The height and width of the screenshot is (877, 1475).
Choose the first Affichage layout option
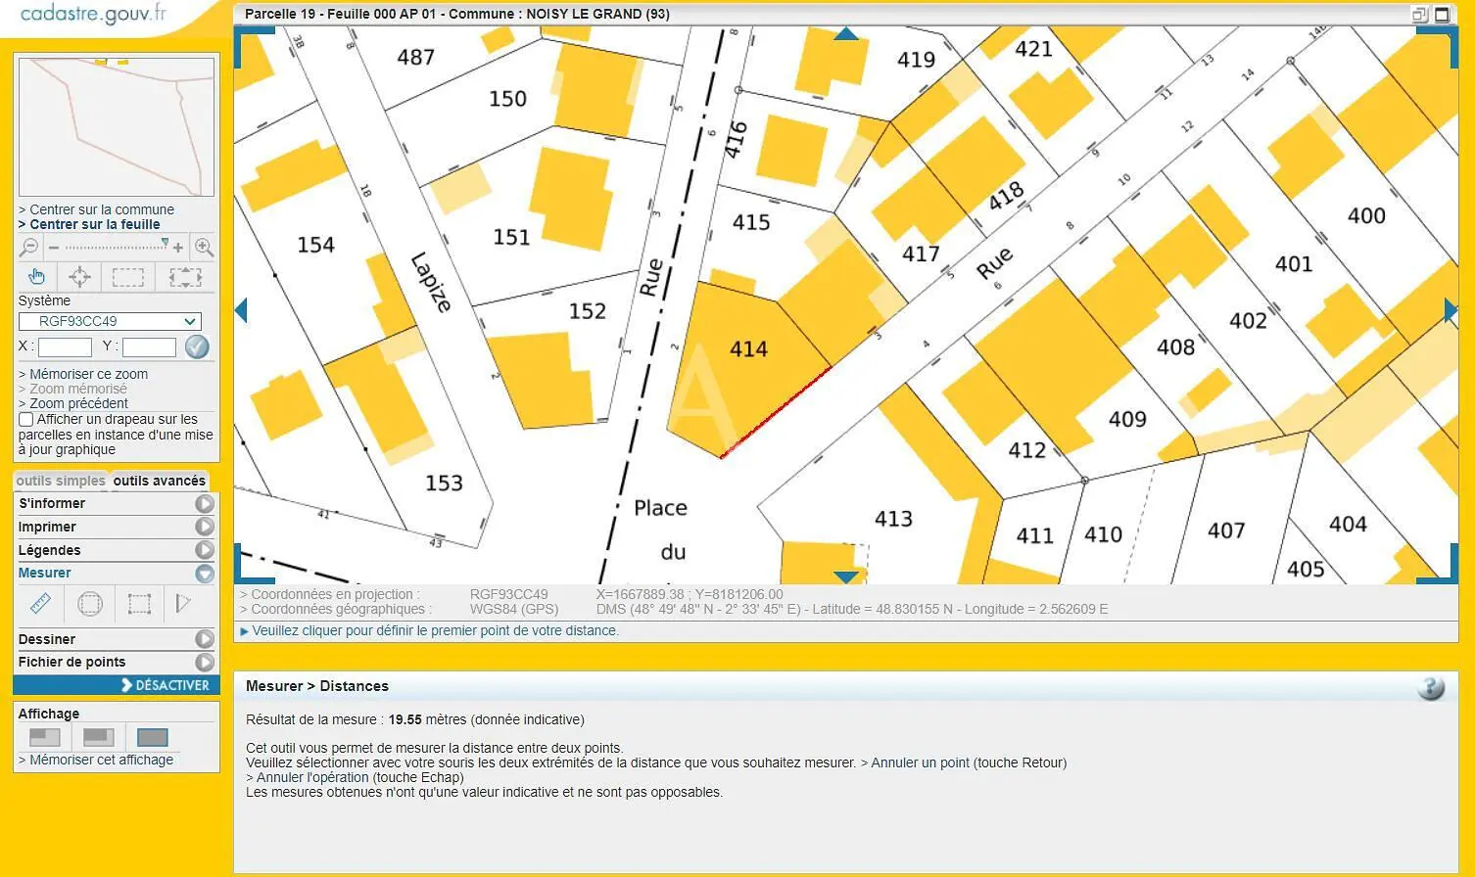(45, 737)
